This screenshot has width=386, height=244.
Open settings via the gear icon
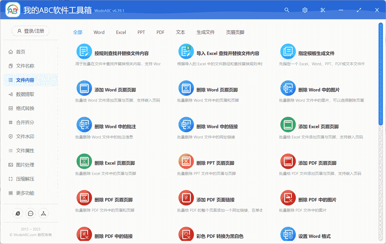305,10
